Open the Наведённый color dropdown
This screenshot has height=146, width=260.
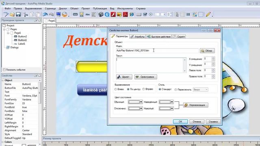[172, 102]
